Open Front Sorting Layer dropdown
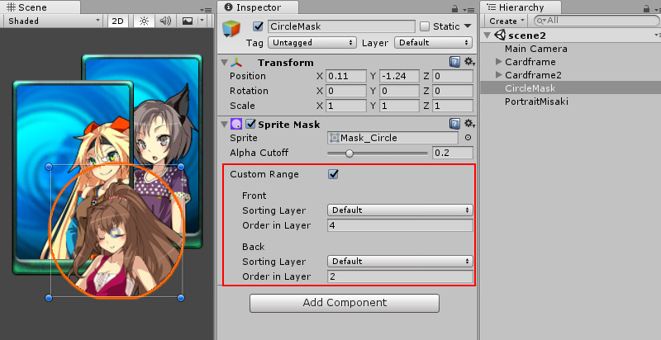Viewport: 661px width, 340px height. [400, 210]
